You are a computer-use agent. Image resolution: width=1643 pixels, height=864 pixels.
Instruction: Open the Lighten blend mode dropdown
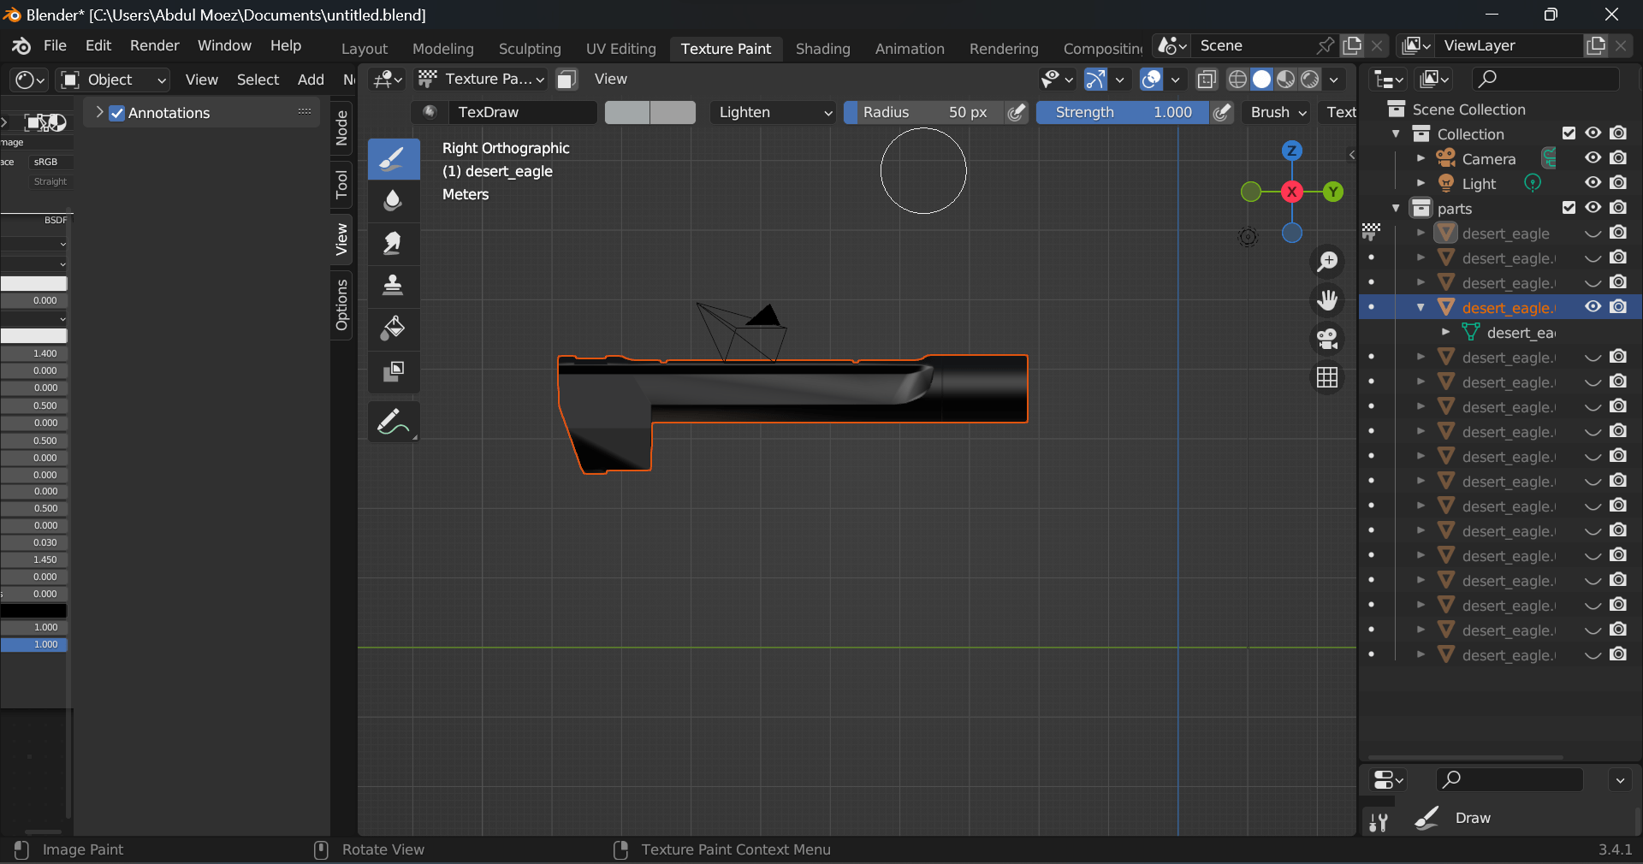770,112
